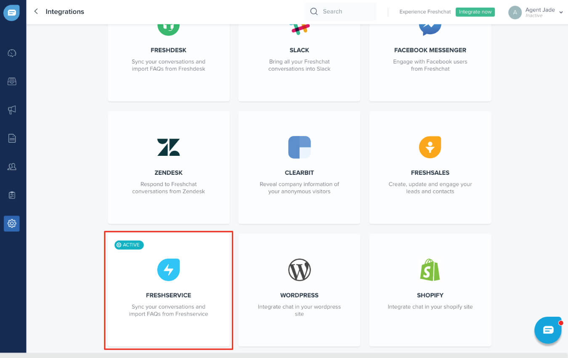
Task: Click 'Reveal company information' Clearbit description
Action: [x=300, y=188]
